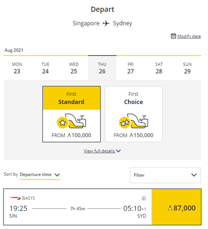Viewport: 208px width, 229px height.
Task: Click the calendar icon beside Modify date
Action: point(173,36)
